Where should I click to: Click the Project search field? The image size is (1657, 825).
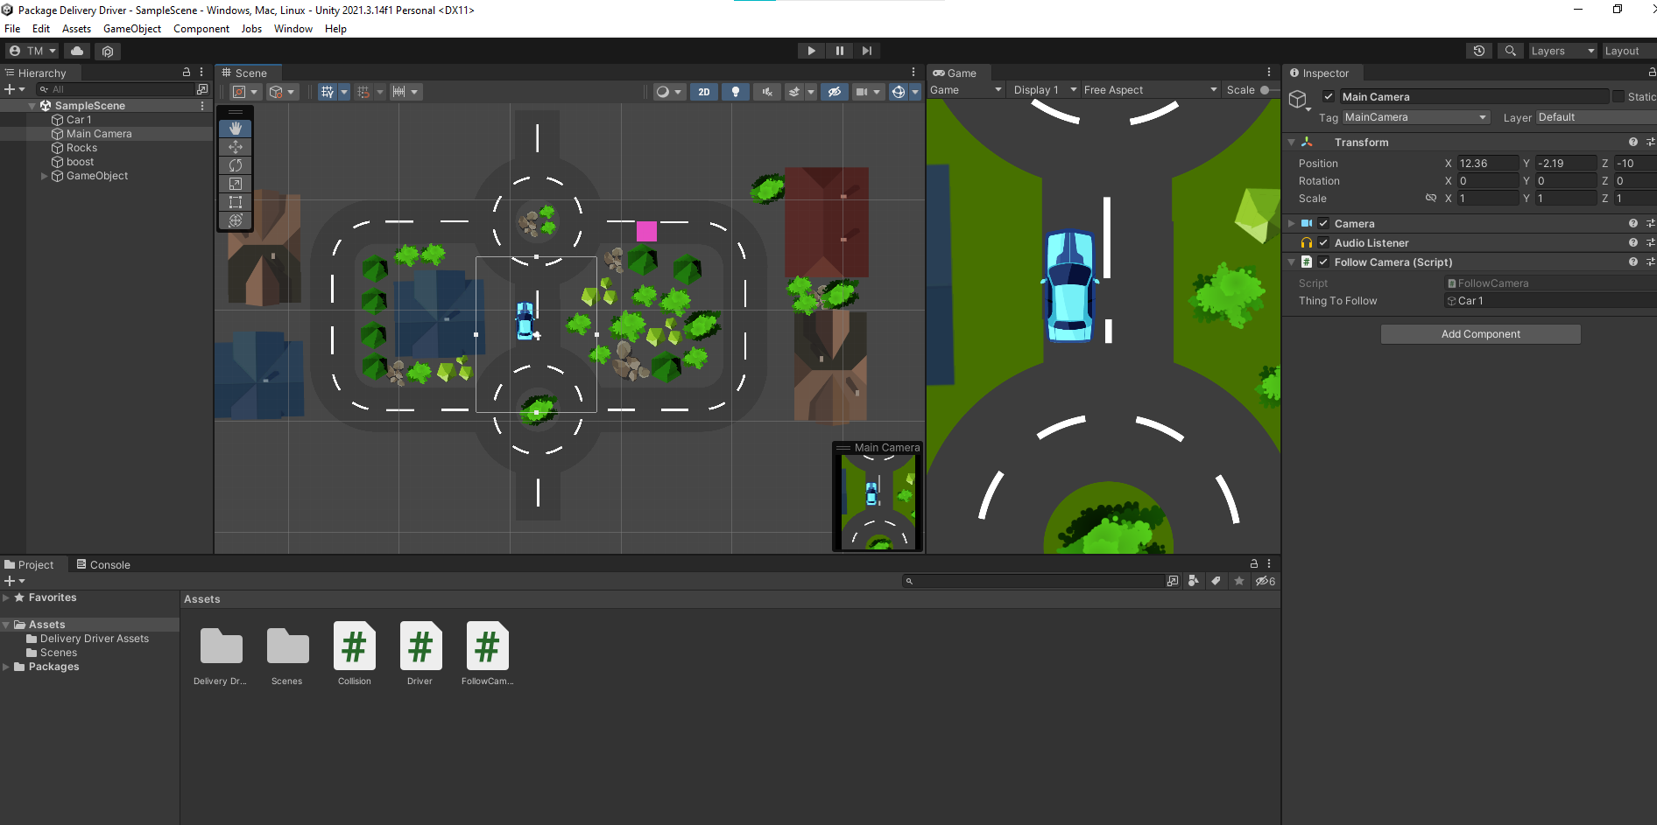pos(1033,581)
